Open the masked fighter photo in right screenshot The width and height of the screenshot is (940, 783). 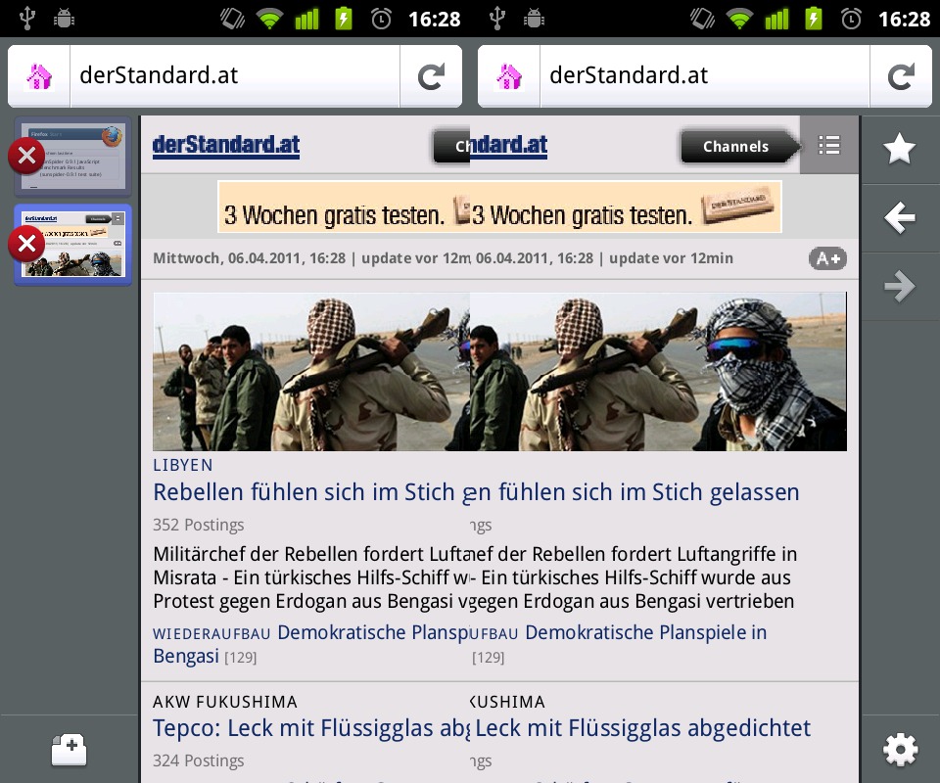658,371
